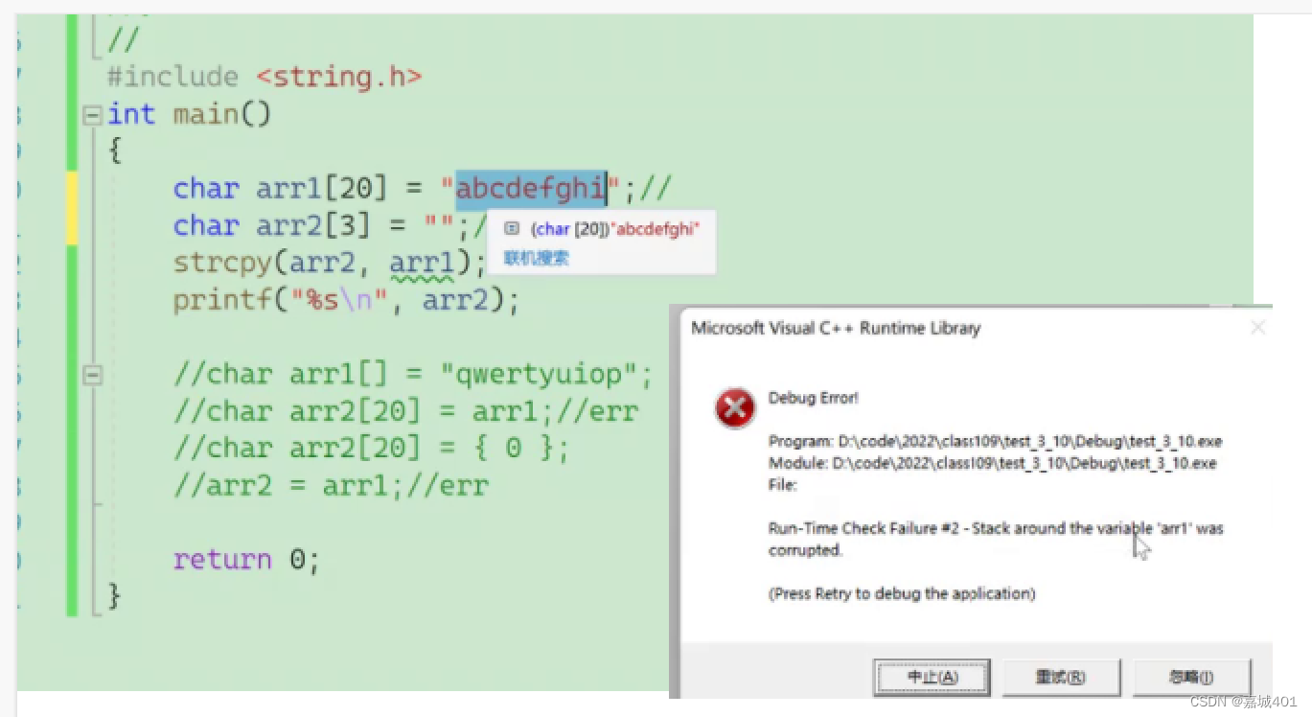Click the return 0; statement
The height and width of the screenshot is (717, 1312).
pos(246,560)
